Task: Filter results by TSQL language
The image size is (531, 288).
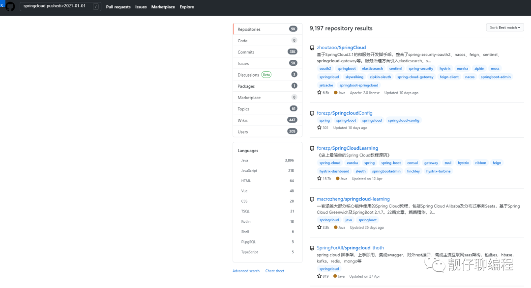Action: 267,211
